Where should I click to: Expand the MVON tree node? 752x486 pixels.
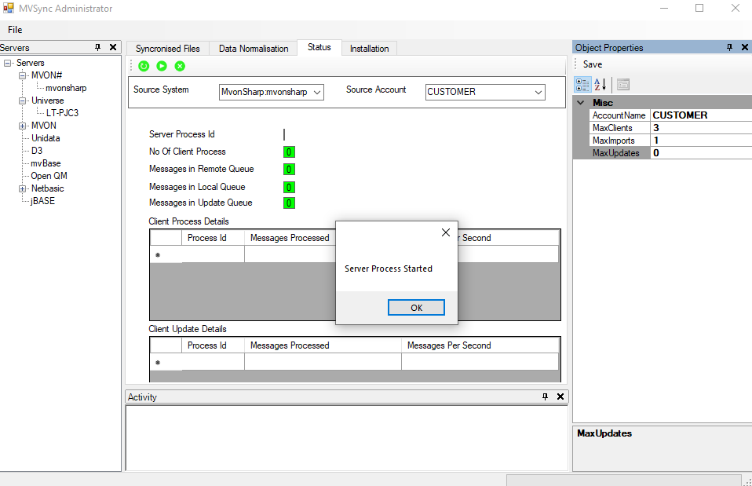tap(23, 126)
